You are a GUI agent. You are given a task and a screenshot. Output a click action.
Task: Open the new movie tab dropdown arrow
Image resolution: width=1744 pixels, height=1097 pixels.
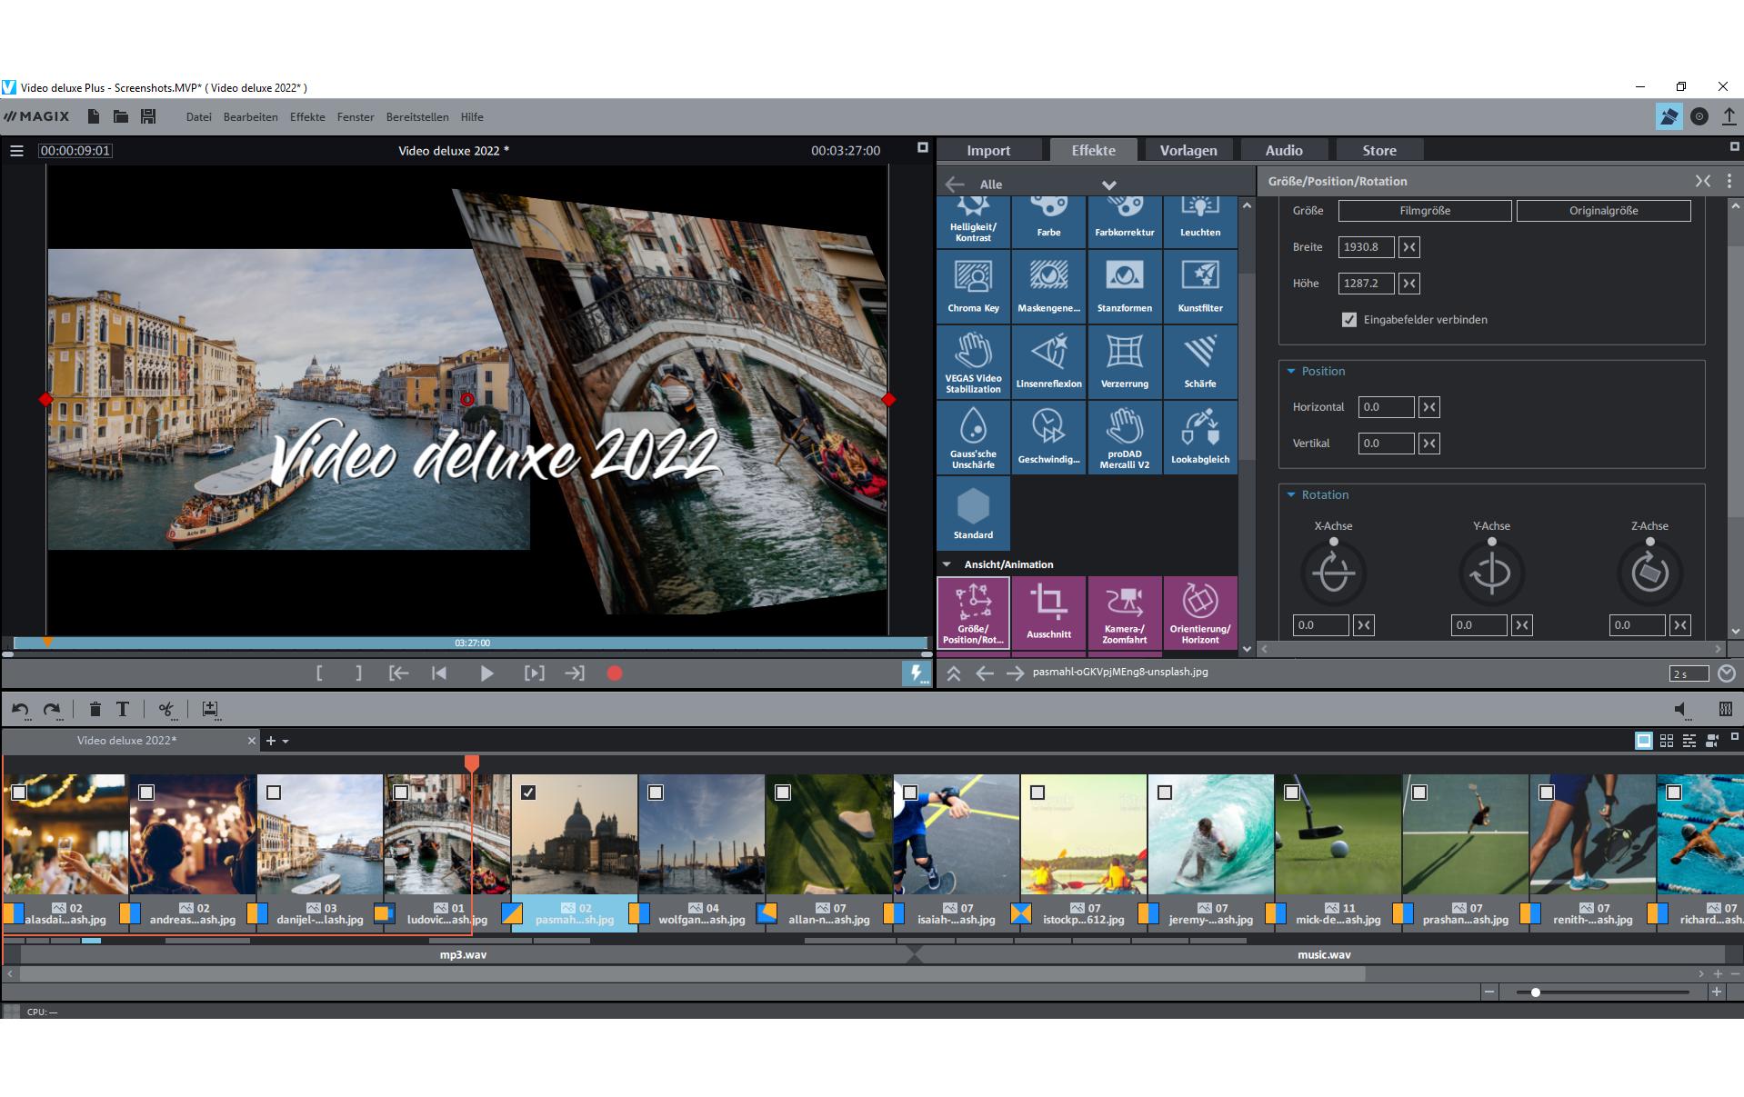coord(286,742)
